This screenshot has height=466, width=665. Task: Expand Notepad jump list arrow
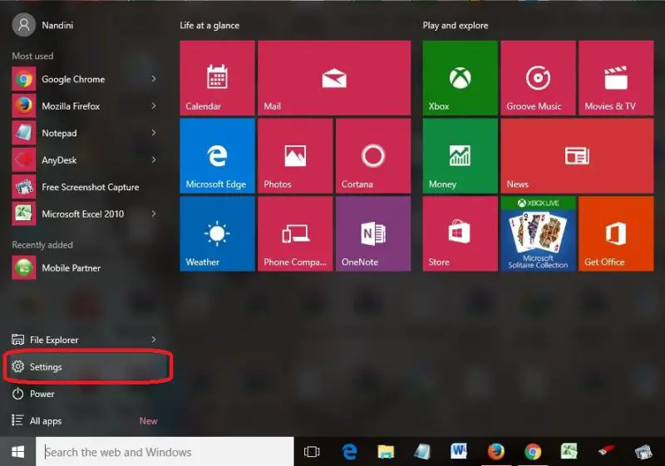coord(154,133)
